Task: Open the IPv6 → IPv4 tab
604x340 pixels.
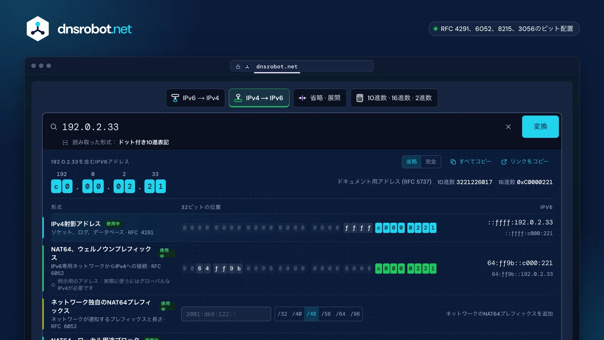Action: [x=196, y=98]
